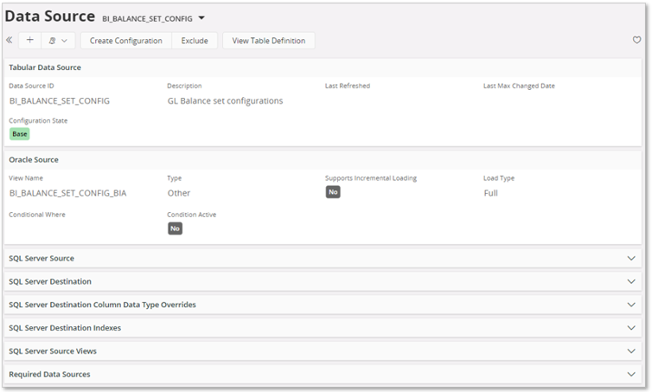Click the Tabular Data Source section header

coord(45,67)
